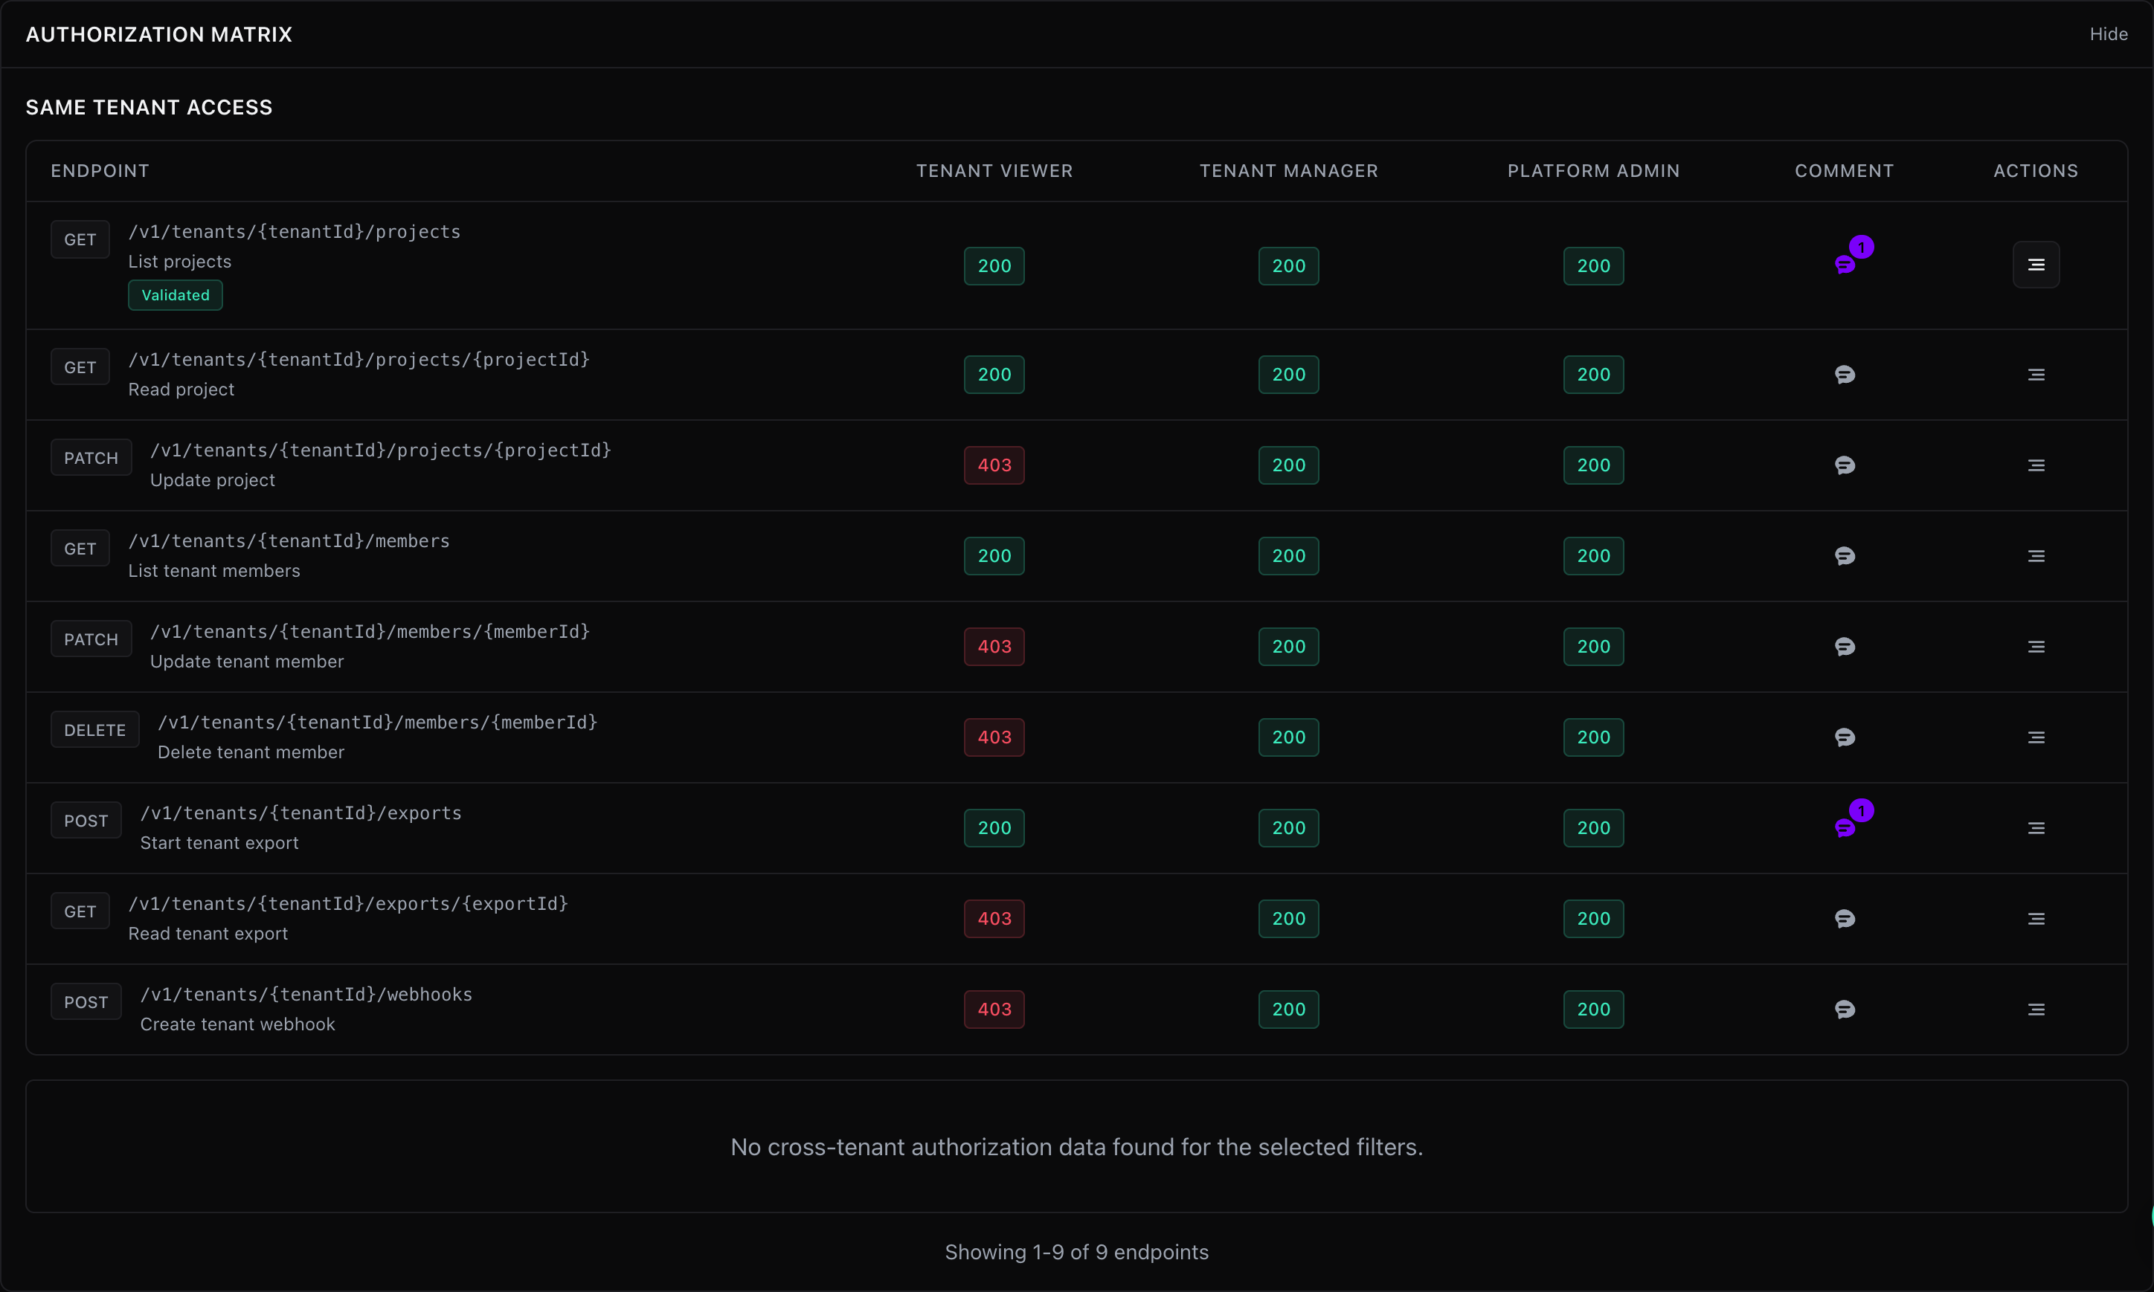Click Tenant Viewer 200 for Start tenant export
2154x1292 pixels.
coord(994,828)
